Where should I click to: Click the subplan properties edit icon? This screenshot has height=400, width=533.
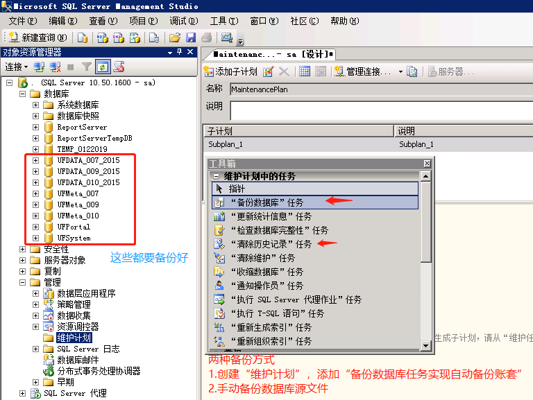coord(268,71)
